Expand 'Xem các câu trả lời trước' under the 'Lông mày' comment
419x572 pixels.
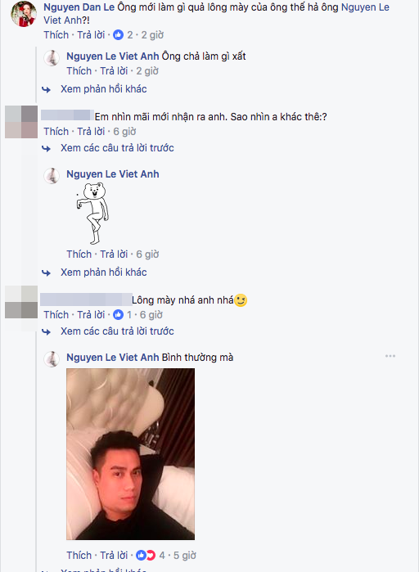pos(117,331)
